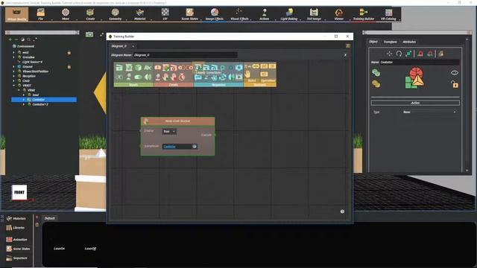Expand the Container~2 node

(24, 104)
